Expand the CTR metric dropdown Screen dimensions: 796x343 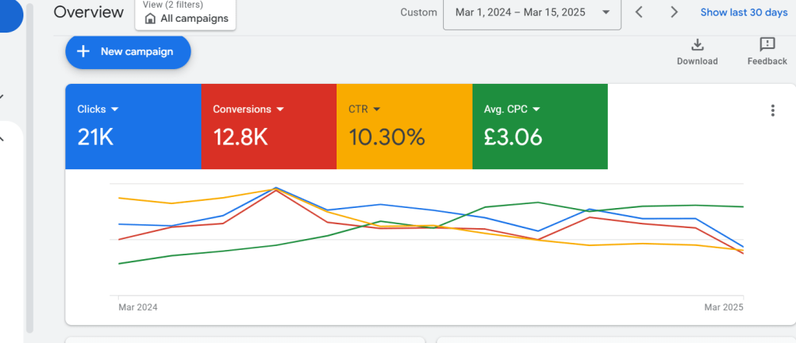(377, 109)
